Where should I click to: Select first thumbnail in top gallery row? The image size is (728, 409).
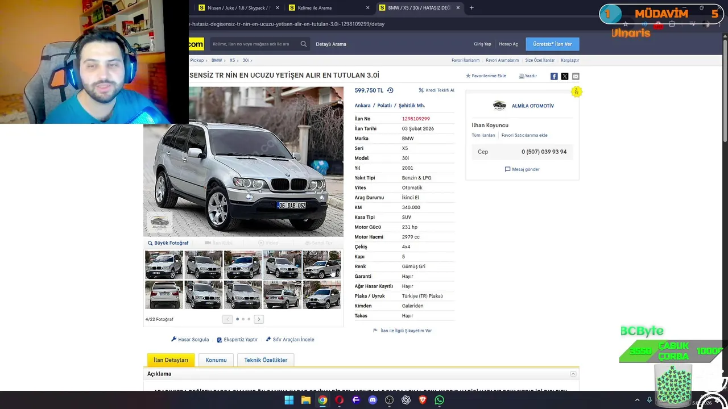[164, 265]
